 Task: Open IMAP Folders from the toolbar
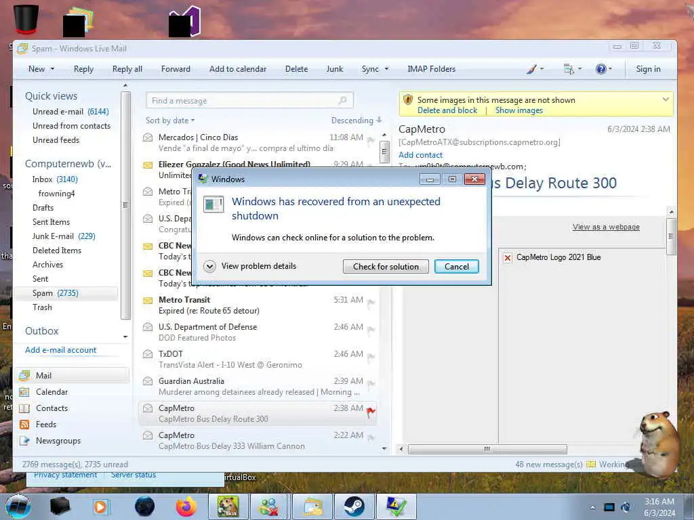point(432,69)
